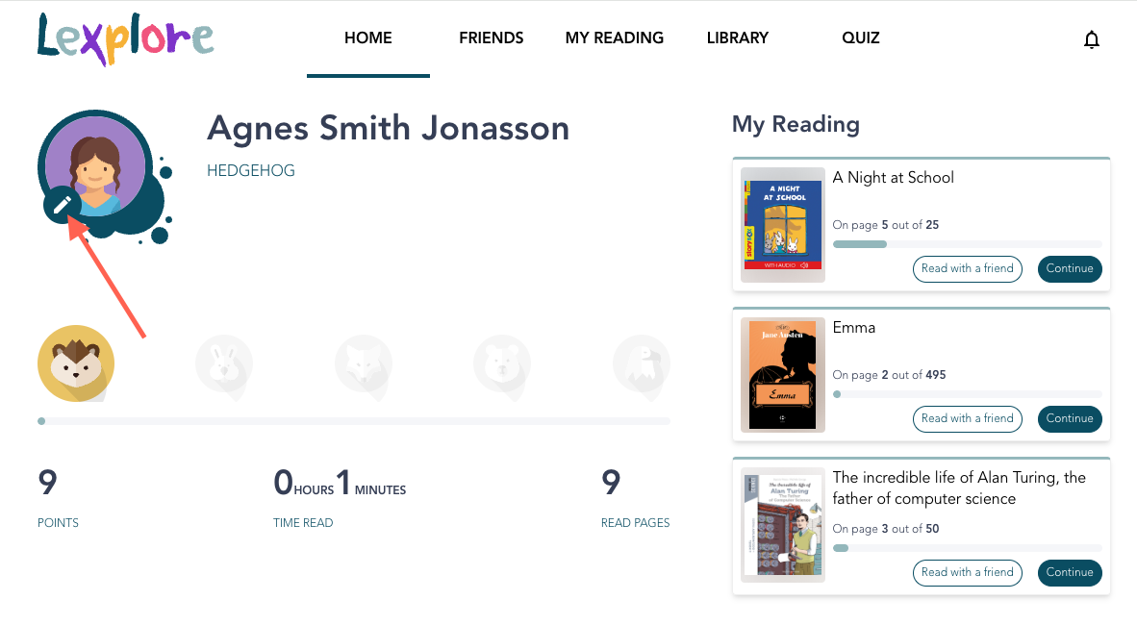This screenshot has height=625, width=1137.
Task: Select the rabbit level badge
Action: (x=223, y=364)
